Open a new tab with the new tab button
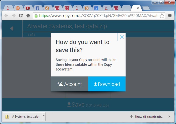This screenshot has width=176, height=124. click(x=146, y=8)
